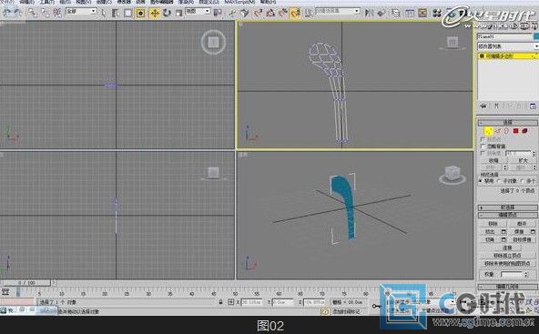Viewport: 539px width, 334px height.
Task: Open the reference coordinate system dropdown
Action: pos(198,11)
